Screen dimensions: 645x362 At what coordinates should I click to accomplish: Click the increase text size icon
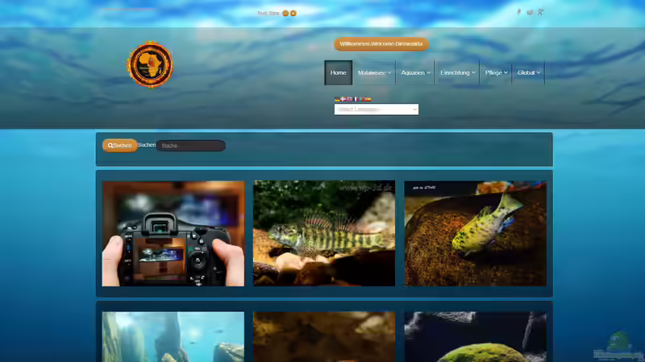(x=293, y=13)
